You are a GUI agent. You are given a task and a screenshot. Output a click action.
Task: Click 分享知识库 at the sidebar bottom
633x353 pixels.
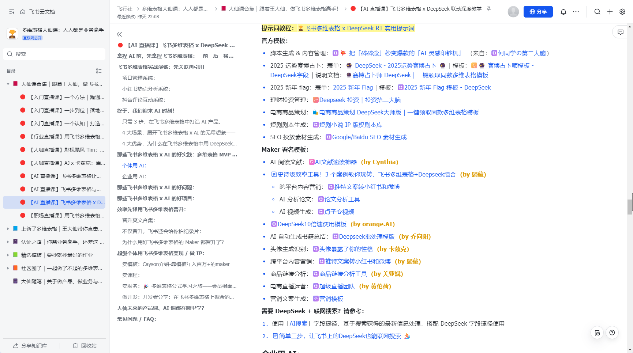coord(30,346)
